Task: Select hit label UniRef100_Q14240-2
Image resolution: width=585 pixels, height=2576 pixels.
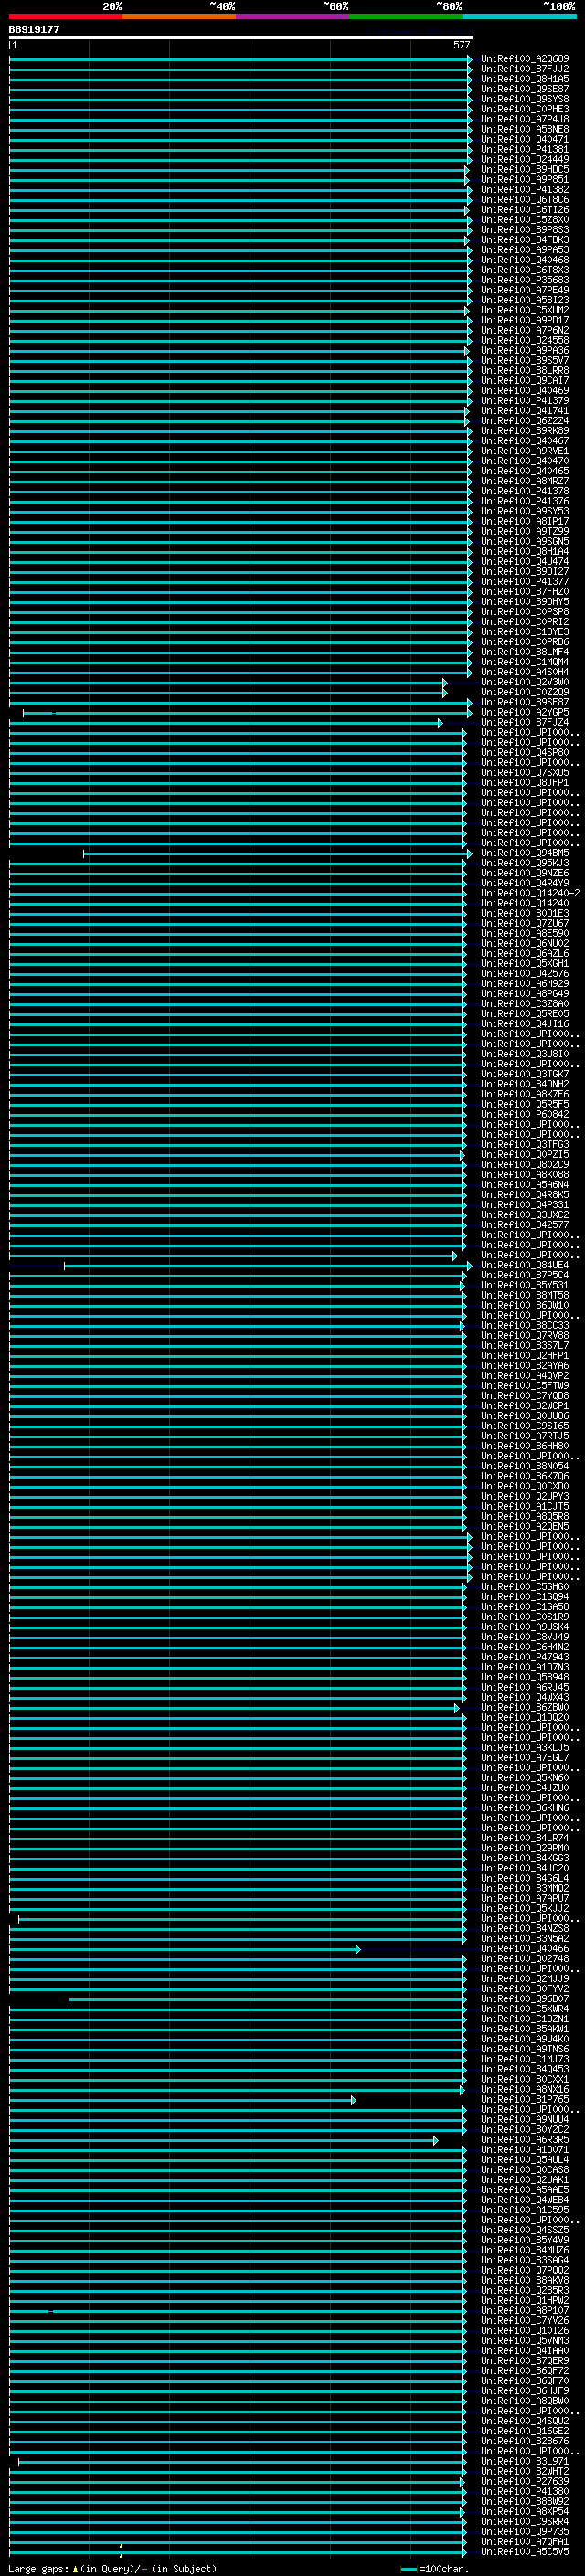Action: [530, 893]
